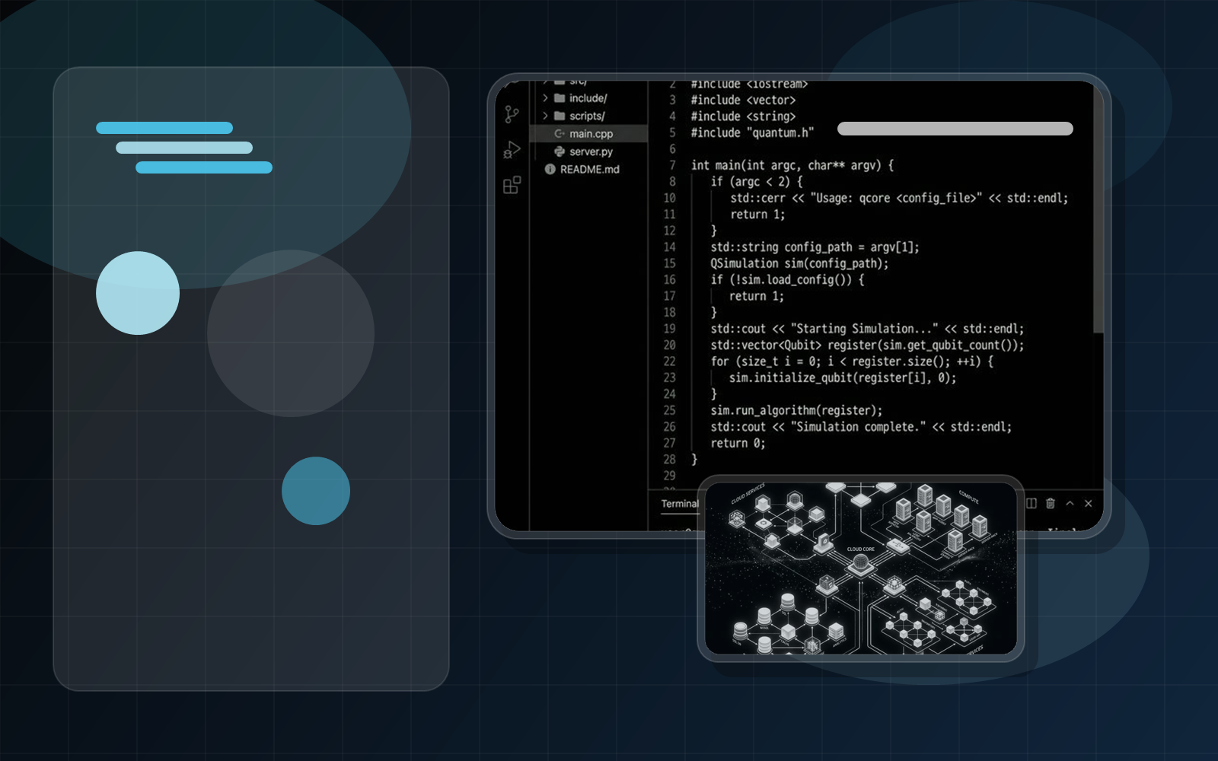Expand the include/ folder chevron
The height and width of the screenshot is (761, 1218).
545,98
